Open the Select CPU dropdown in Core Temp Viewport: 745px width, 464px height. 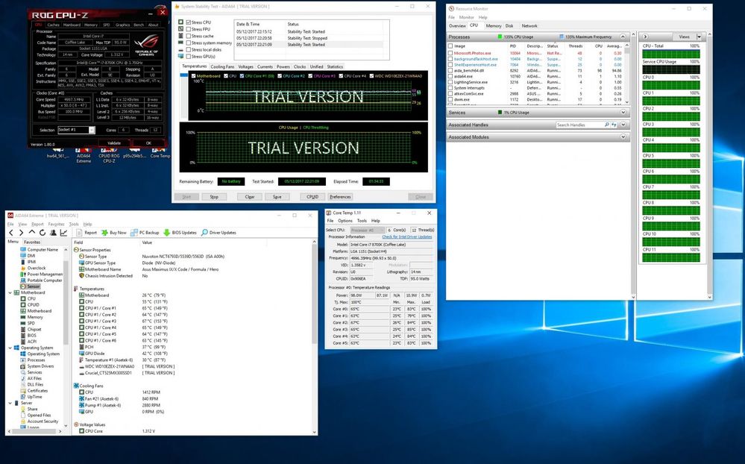coord(366,230)
